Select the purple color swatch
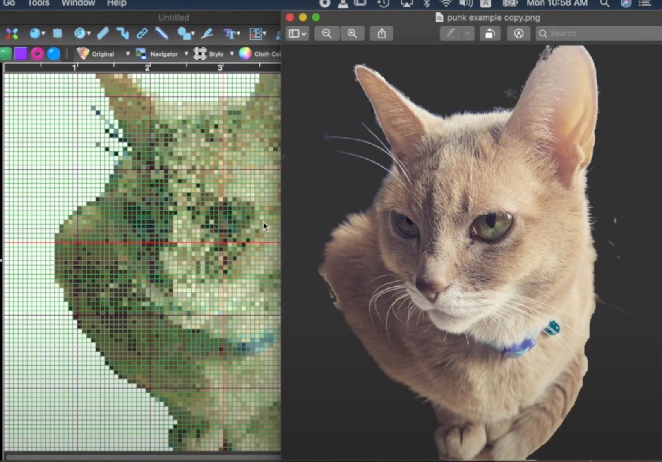The image size is (662, 462). [x=21, y=53]
